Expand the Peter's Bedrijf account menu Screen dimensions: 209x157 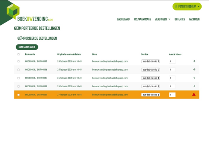point(187,7)
